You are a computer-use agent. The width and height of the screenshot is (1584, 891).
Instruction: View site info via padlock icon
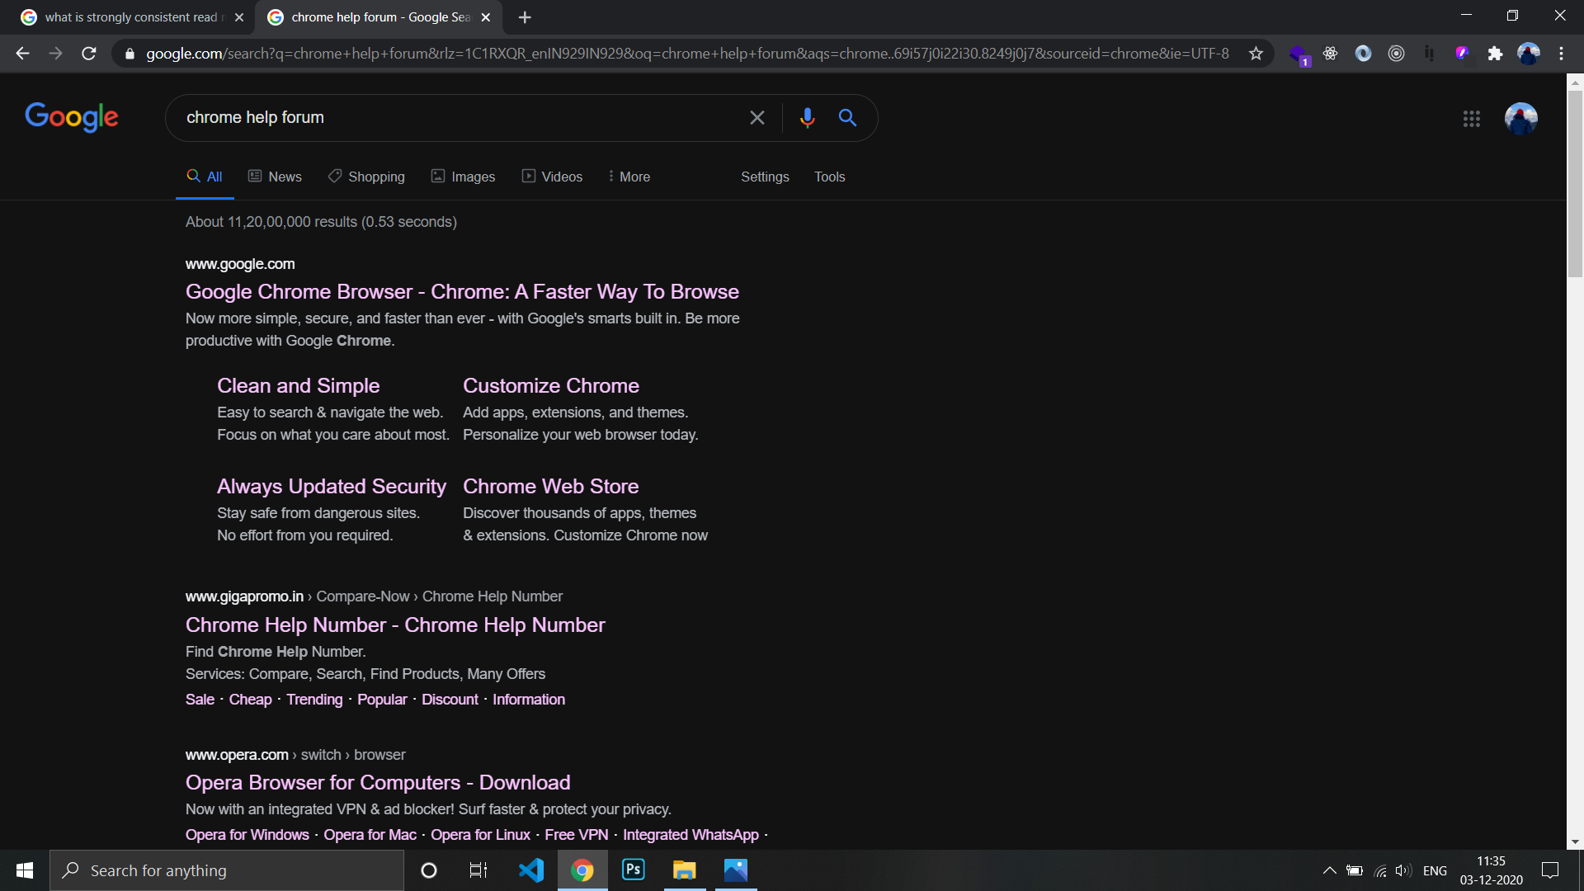pyautogui.click(x=130, y=54)
